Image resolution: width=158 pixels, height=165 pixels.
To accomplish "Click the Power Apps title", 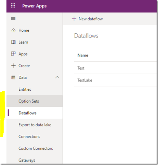I will [x=34, y=6].
